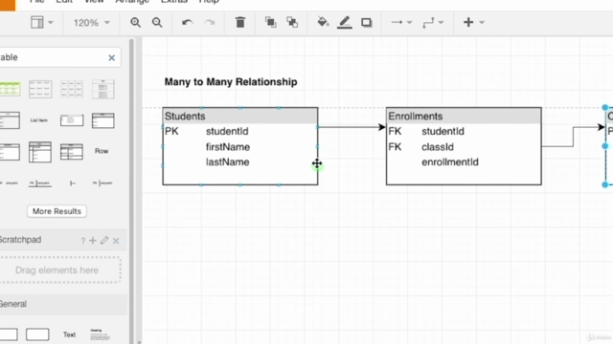Collapse the General shapes section

[13, 304]
